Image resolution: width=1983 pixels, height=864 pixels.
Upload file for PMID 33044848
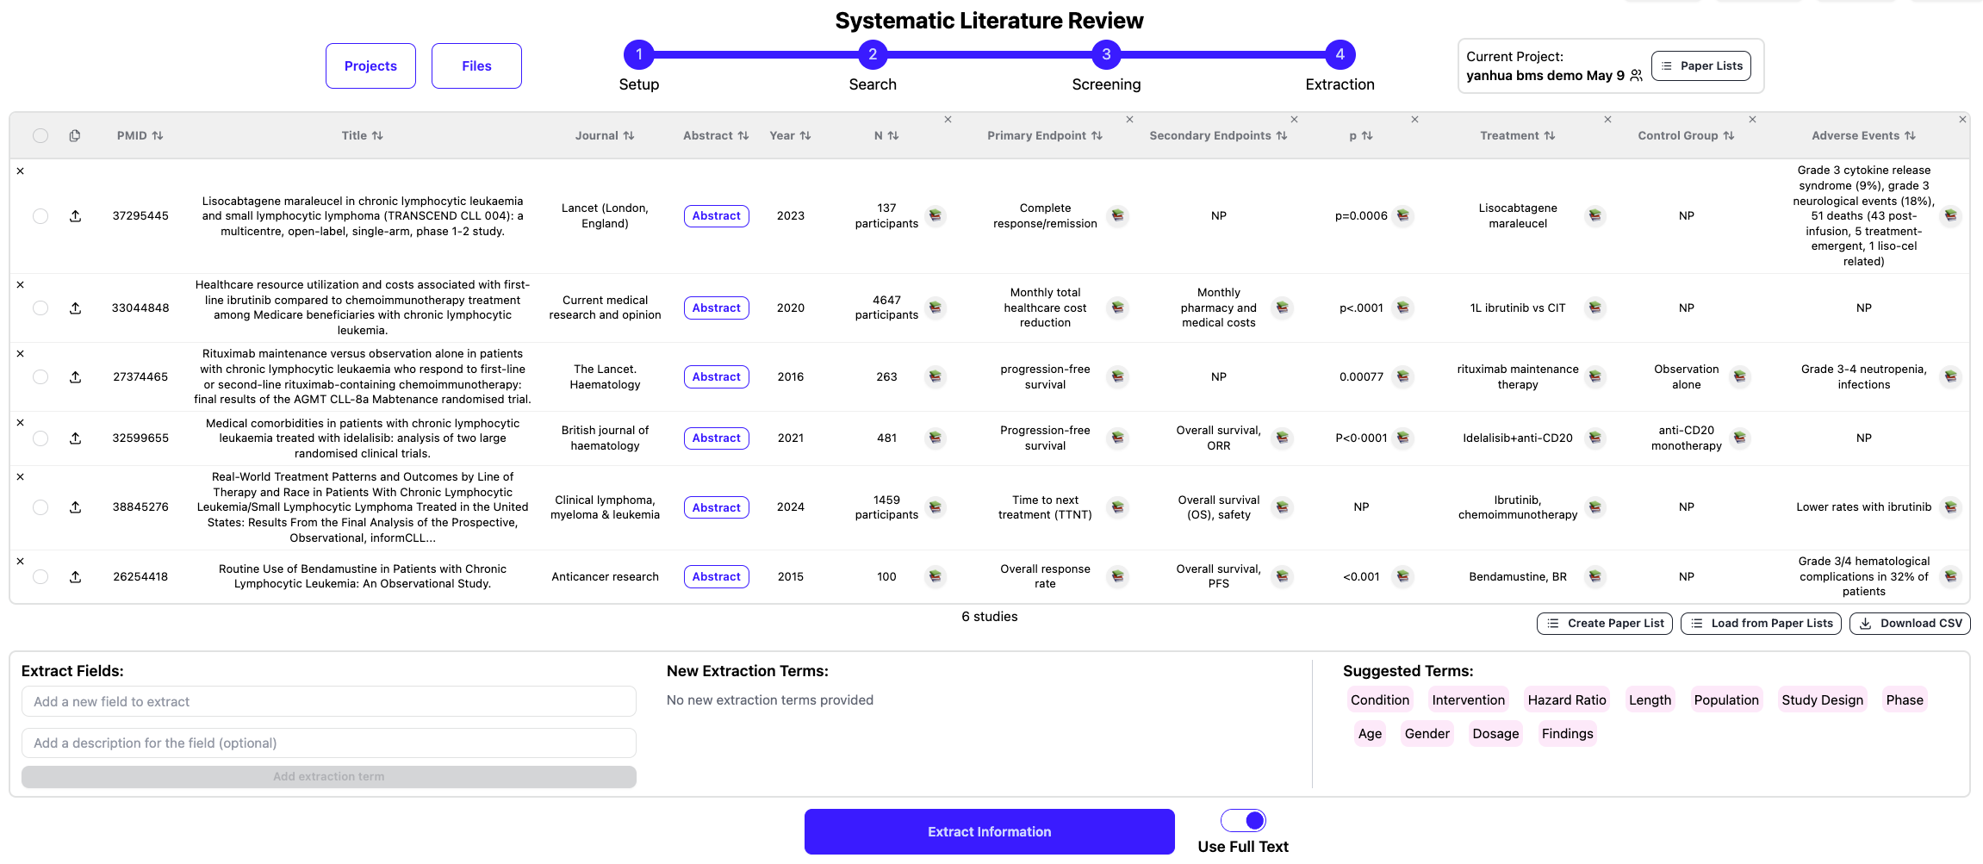(76, 308)
